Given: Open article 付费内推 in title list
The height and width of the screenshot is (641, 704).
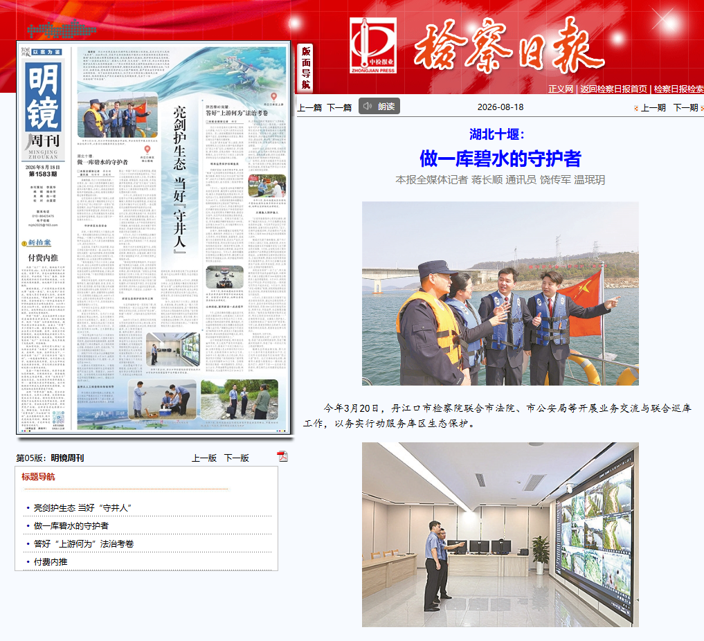Looking at the screenshot, I should click(x=51, y=561).
